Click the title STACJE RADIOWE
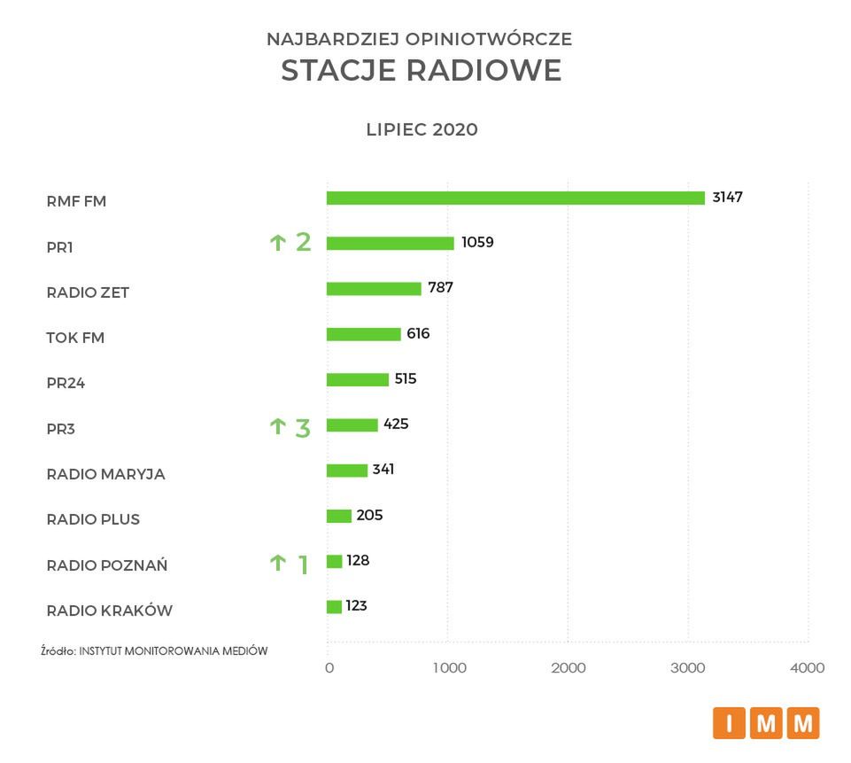 (x=422, y=71)
